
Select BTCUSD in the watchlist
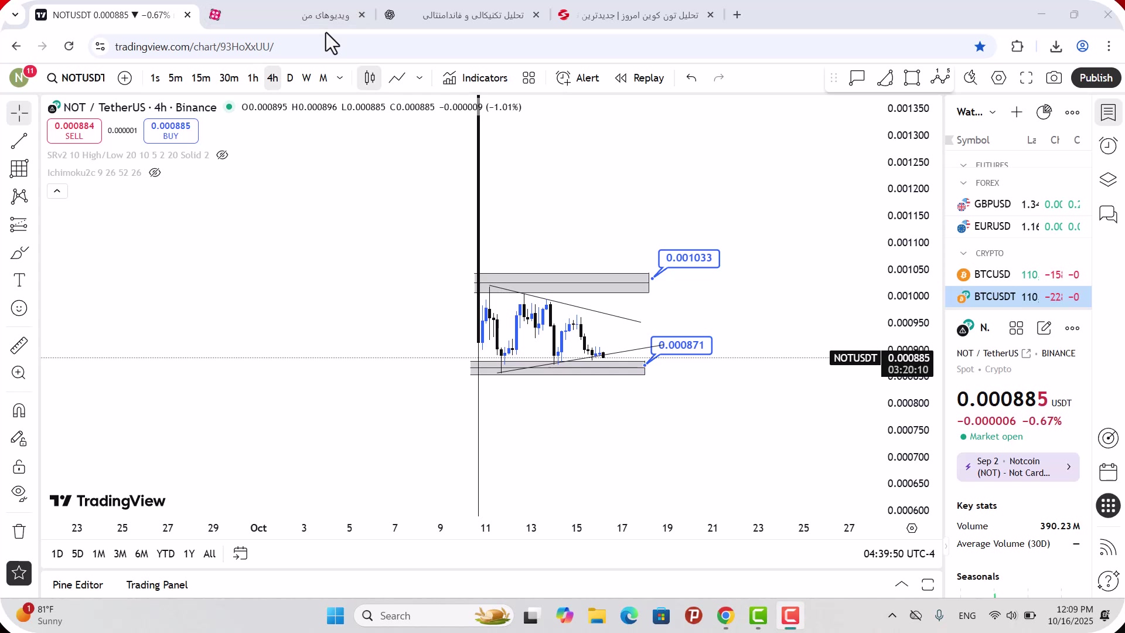point(1018,275)
